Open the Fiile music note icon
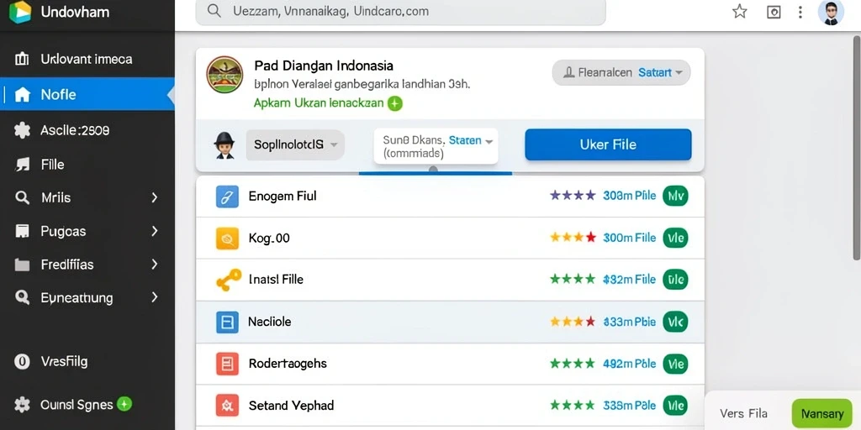The height and width of the screenshot is (430, 861). pos(23,165)
